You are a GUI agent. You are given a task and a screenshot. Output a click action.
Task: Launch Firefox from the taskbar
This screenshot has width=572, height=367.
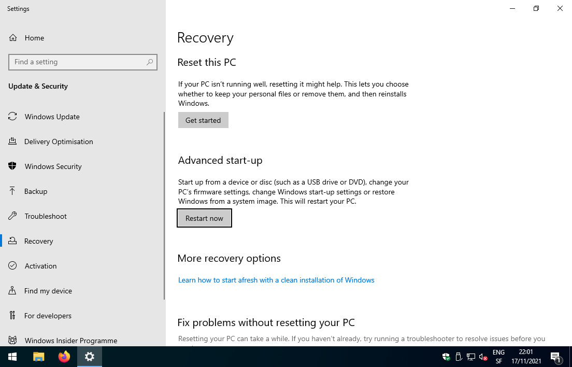(x=64, y=357)
